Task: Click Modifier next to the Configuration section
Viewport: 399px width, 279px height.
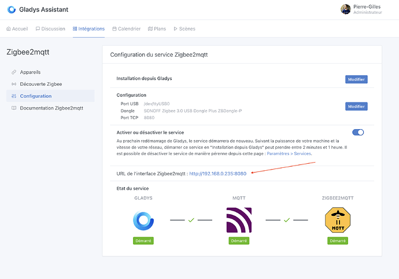Action: (x=356, y=106)
